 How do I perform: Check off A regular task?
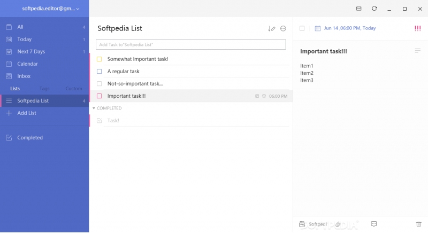(x=100, y=71)
